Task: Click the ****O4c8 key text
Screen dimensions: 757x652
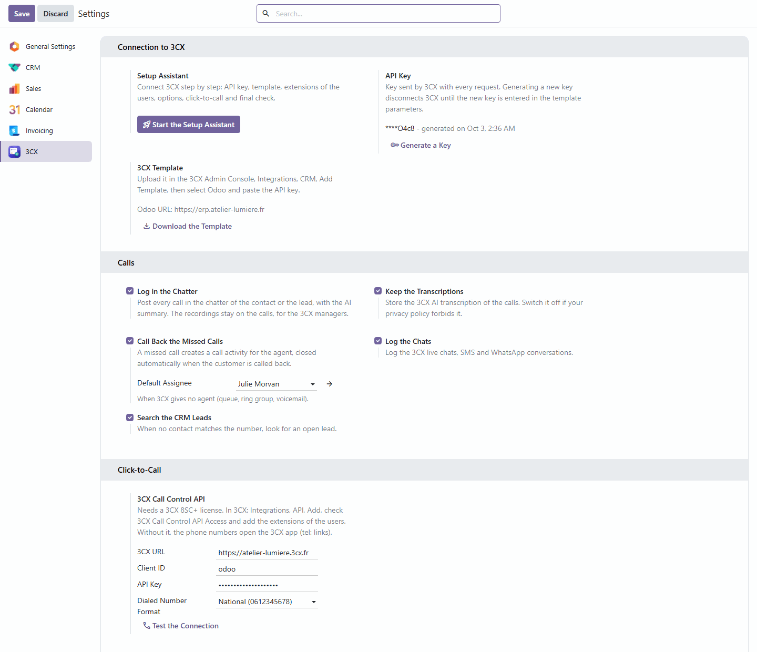Action: (400, 128)
